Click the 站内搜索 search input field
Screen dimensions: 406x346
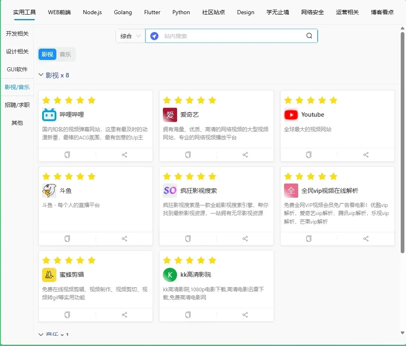pos(231,36)
